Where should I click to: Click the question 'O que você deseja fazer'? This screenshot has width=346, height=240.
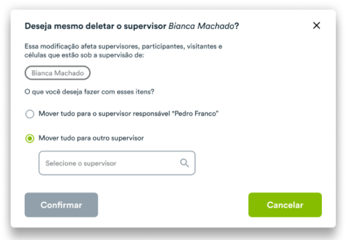click(89, 92)
